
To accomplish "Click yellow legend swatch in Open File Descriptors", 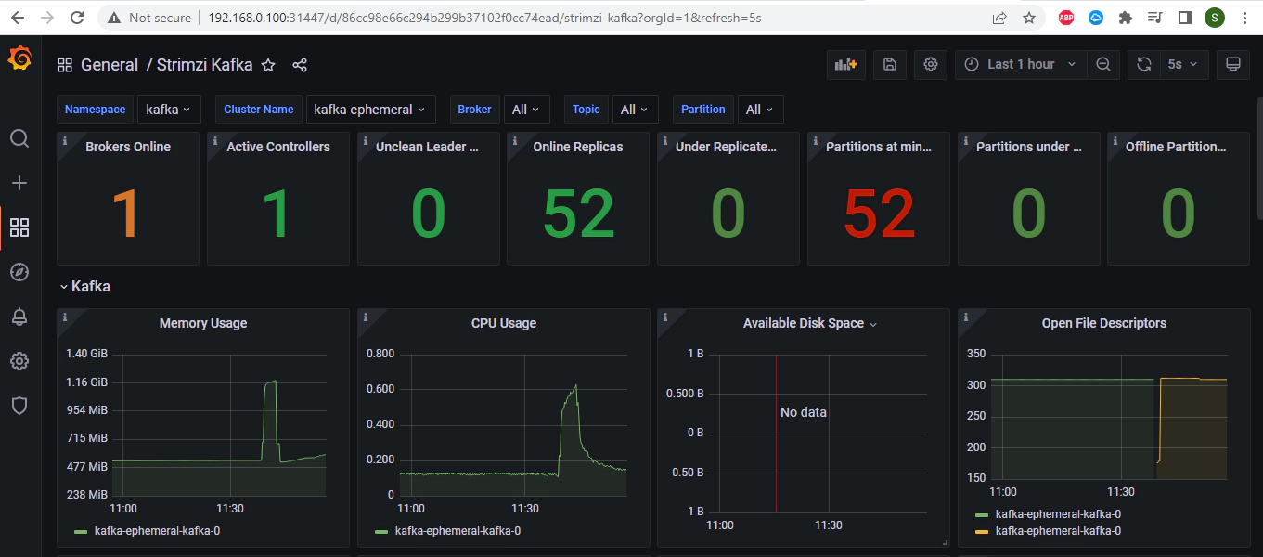I will (981, 532).
